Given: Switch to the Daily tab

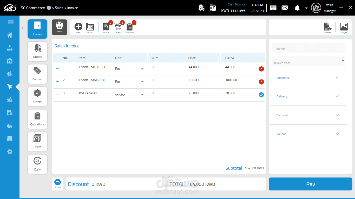Looking at the screenshot, I should pyautogui.click(x=37, y=164).
